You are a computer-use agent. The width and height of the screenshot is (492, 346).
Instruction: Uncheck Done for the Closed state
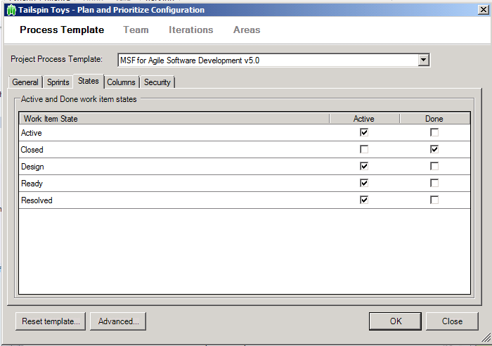click(x=434, y=150)
